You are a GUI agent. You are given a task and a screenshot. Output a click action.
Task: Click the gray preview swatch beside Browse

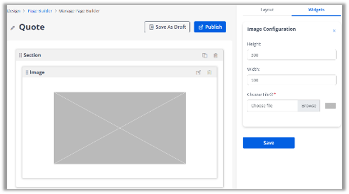pyautogui.click(x=330, y=106)
